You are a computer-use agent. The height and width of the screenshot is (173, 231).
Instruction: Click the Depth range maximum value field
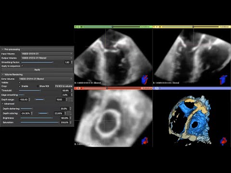click(61, 99)
